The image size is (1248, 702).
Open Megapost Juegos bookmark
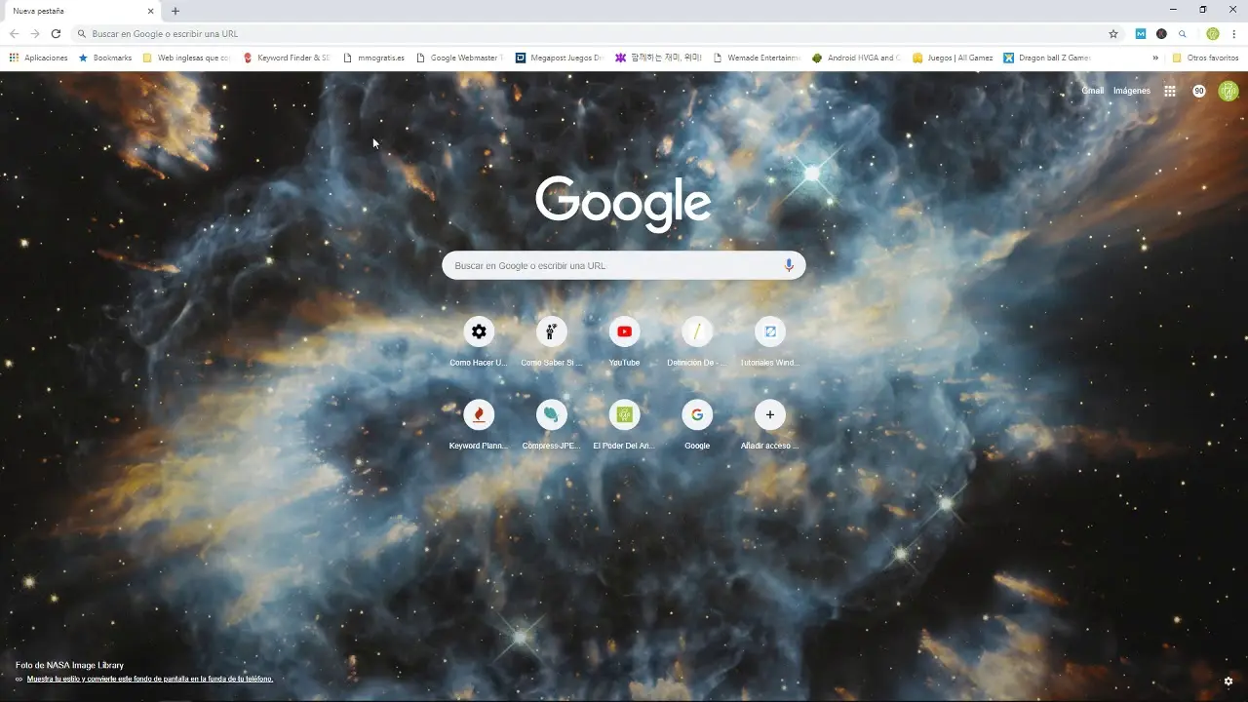pos(560,58)
